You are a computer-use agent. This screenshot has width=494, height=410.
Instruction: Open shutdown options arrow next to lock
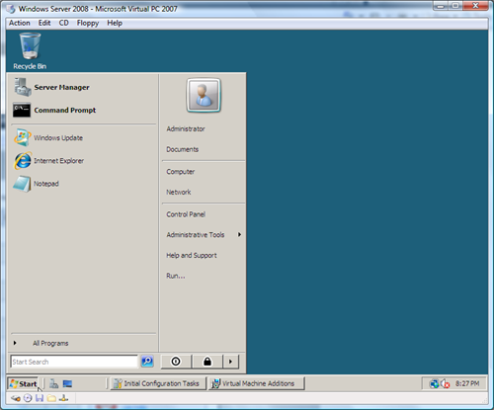[x=230, y=362]
